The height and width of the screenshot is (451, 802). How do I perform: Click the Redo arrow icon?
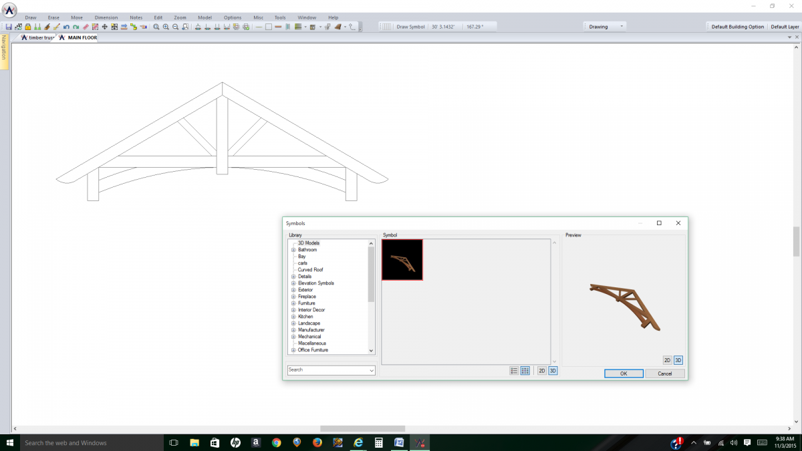[x=76, y=27]
